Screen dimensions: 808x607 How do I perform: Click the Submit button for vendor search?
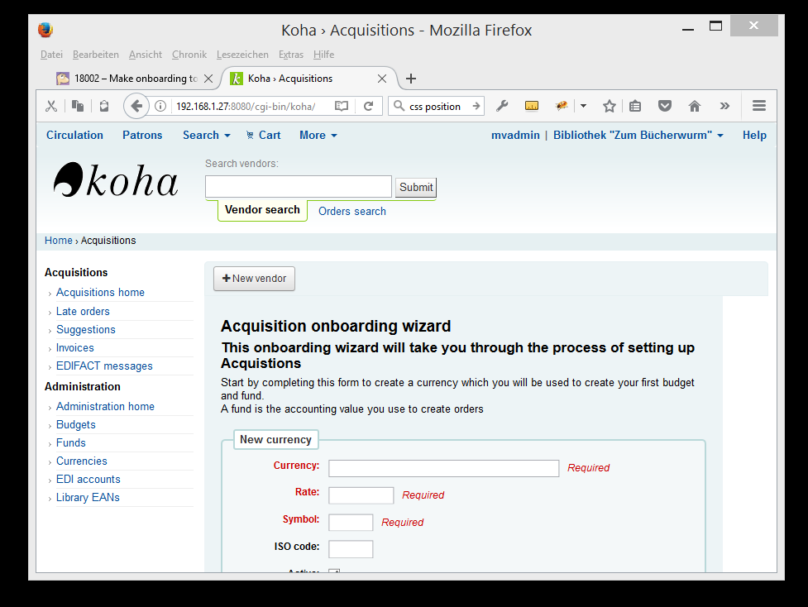pyautogui.click(x=415, y=187)
